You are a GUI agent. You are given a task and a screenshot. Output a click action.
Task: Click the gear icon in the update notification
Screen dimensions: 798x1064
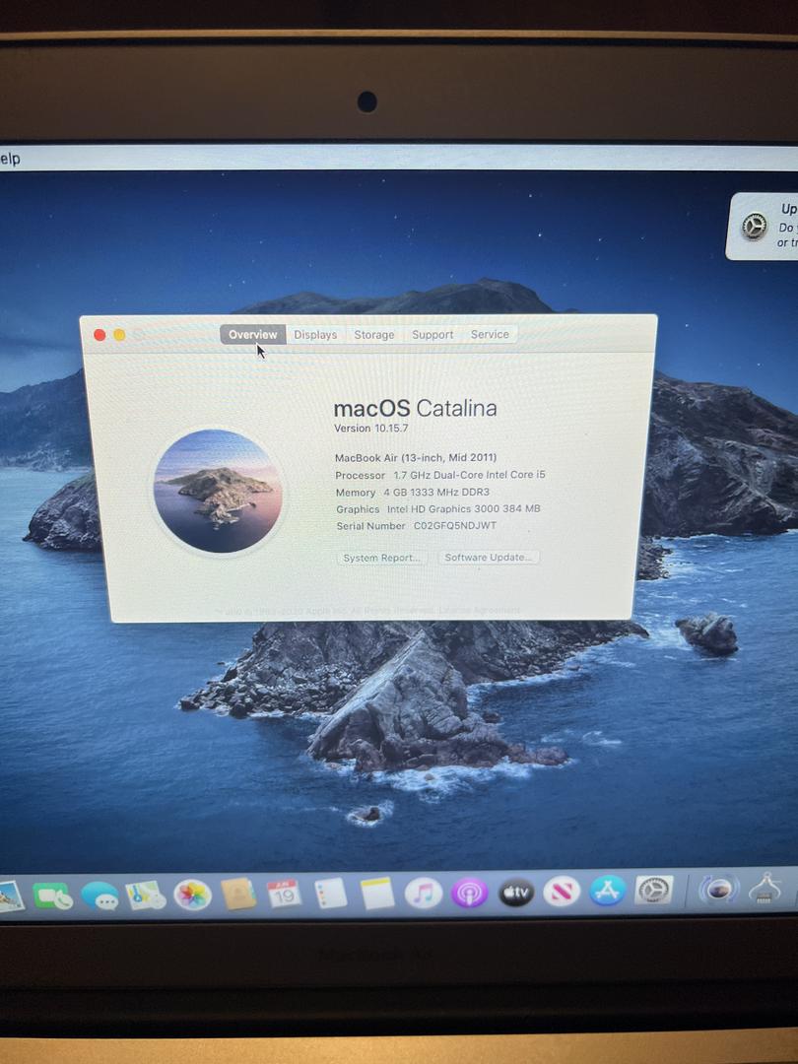pos(754,226)
